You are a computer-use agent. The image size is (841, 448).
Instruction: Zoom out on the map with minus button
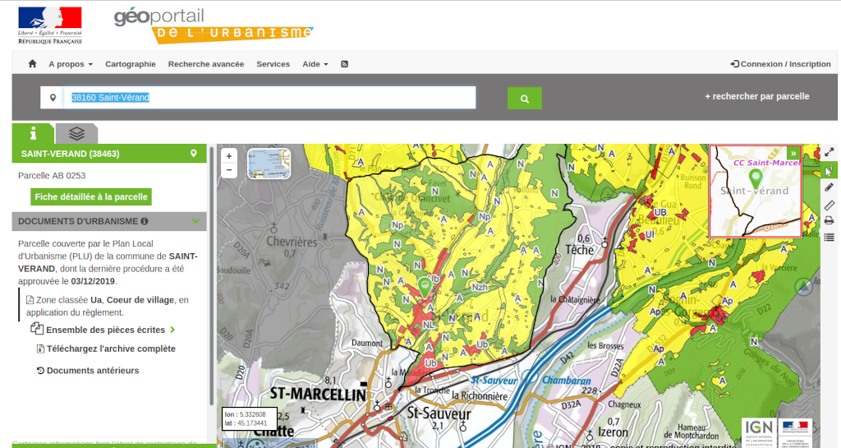pyautogui.click(x=229, y=170)
